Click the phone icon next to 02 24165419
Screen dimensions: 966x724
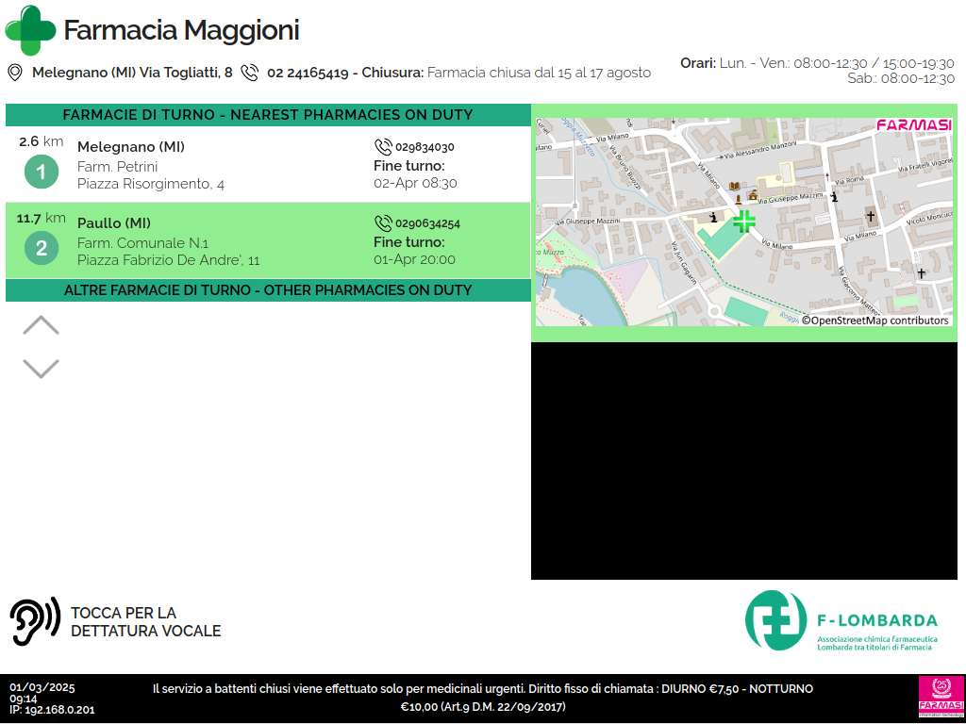pos(250,73)
